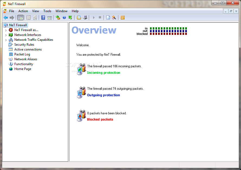Open the Action menu
The image size is (241, 170).
pos(23,11)
